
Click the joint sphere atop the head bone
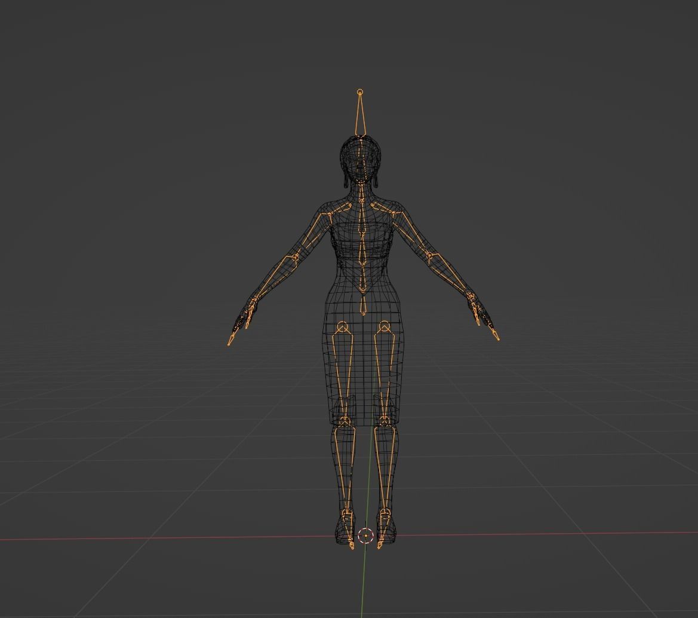[360, 92]
